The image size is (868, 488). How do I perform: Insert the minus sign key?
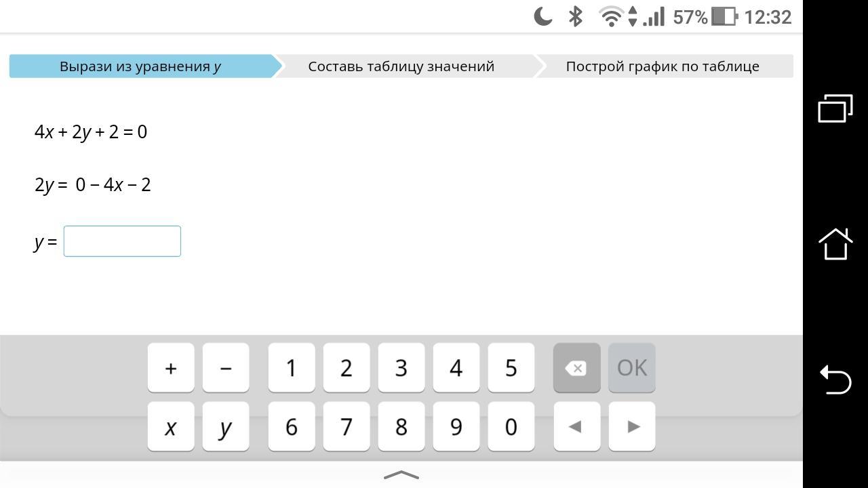(226, 367)
